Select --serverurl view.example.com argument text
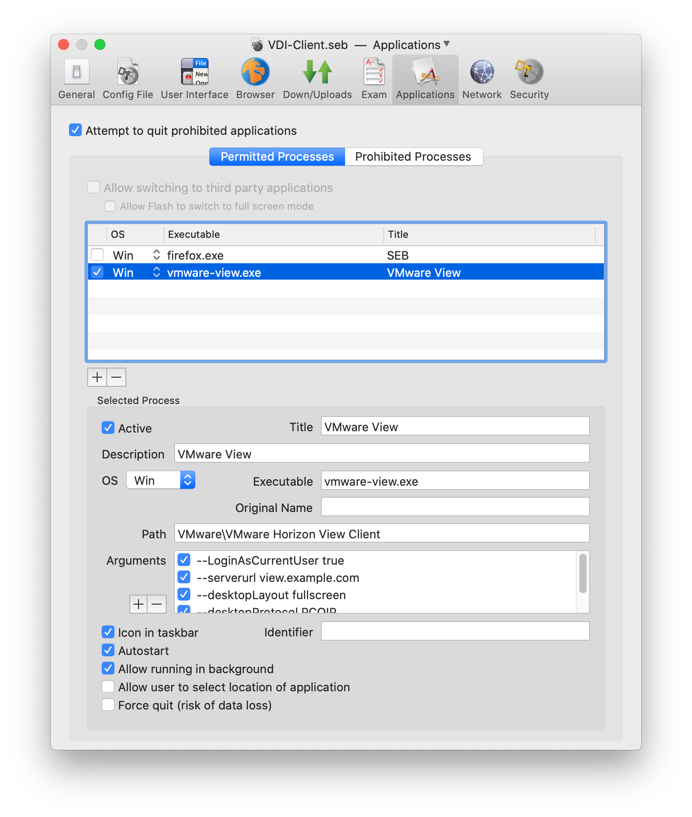Image resolution: width=692 pixels, height=817 pixels. click(278, 577)
